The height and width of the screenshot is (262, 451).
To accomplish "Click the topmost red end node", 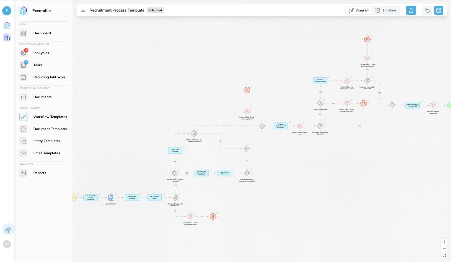I will [x=367, y=39].
